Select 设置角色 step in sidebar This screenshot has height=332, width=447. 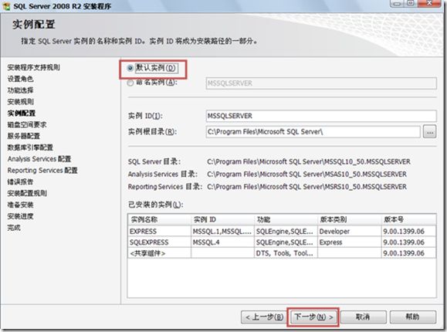click(x=21, y=79)
